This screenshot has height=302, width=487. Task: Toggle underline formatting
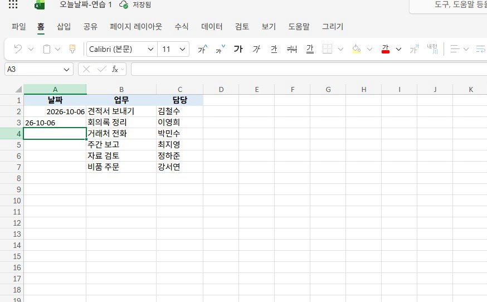pyautogui.click(x=274, y=49)
